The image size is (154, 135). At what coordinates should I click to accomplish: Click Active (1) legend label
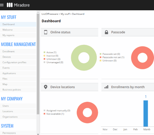click(x=51, y=52)
